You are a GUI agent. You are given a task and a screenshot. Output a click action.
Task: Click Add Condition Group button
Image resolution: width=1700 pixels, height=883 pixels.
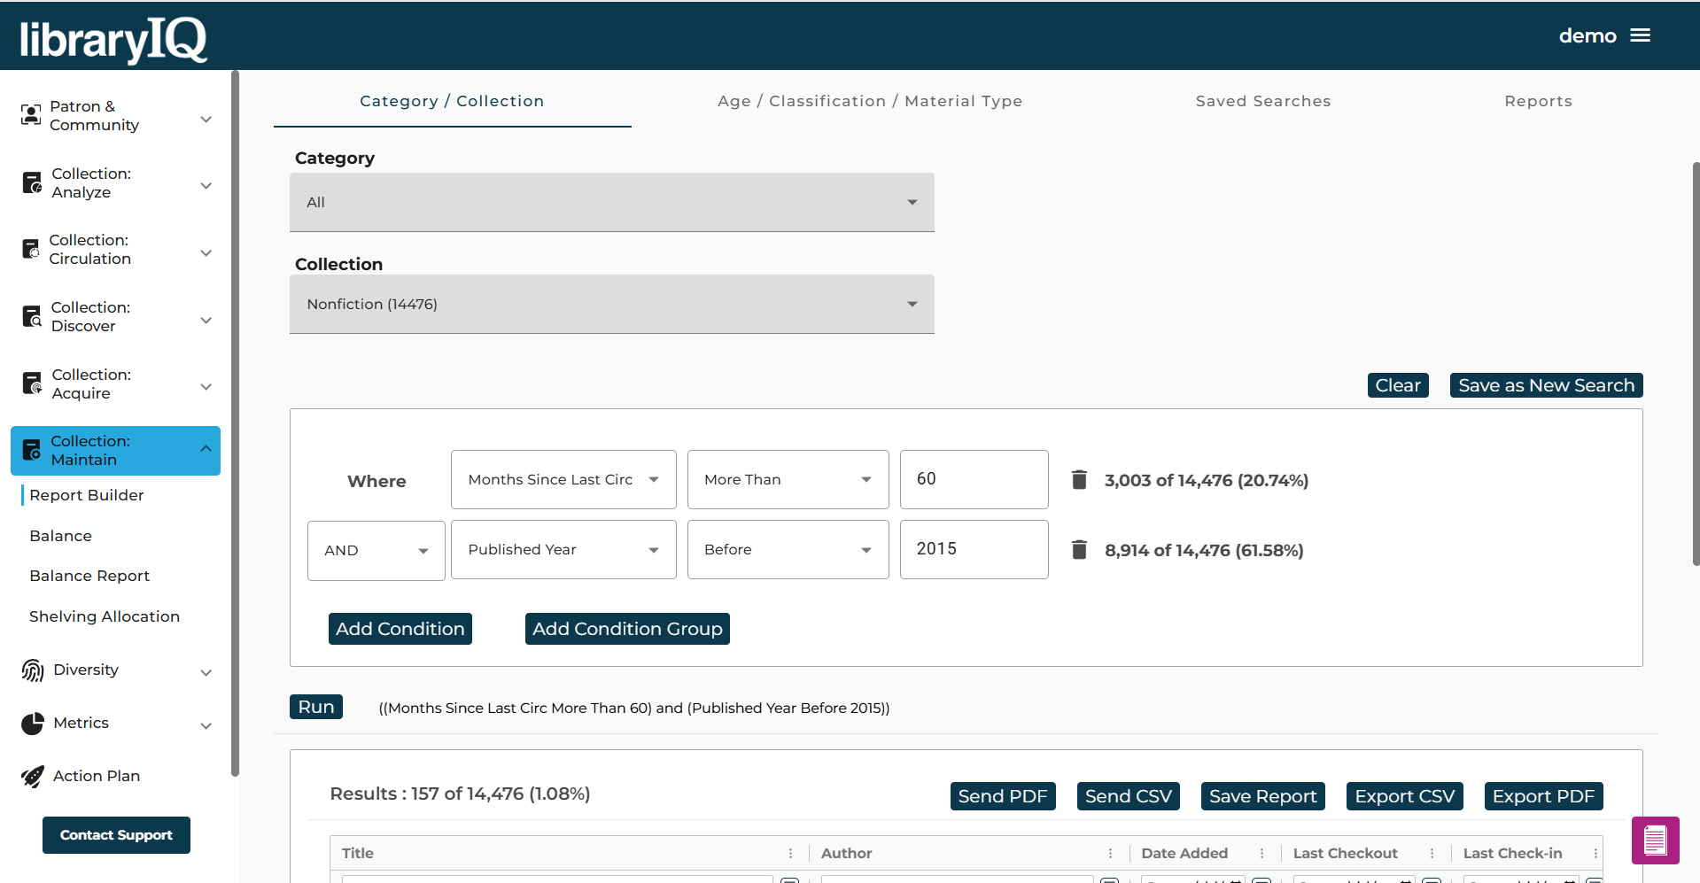pos(627,629)
